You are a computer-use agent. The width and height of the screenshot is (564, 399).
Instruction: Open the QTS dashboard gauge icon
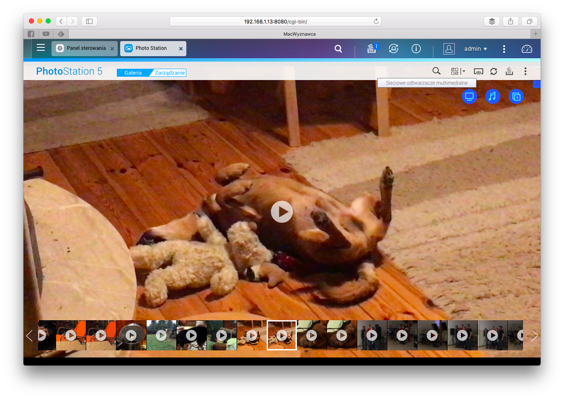click(527, 49)
